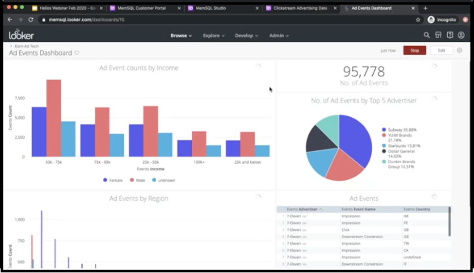The height and width of the screenshot is (273, 474).
Task: Go back using browser back arrow
Action: [10, 19]
